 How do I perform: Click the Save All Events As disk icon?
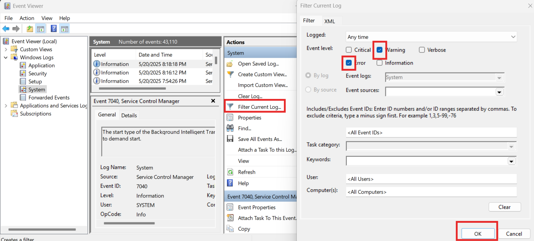(x=231, y=139)
